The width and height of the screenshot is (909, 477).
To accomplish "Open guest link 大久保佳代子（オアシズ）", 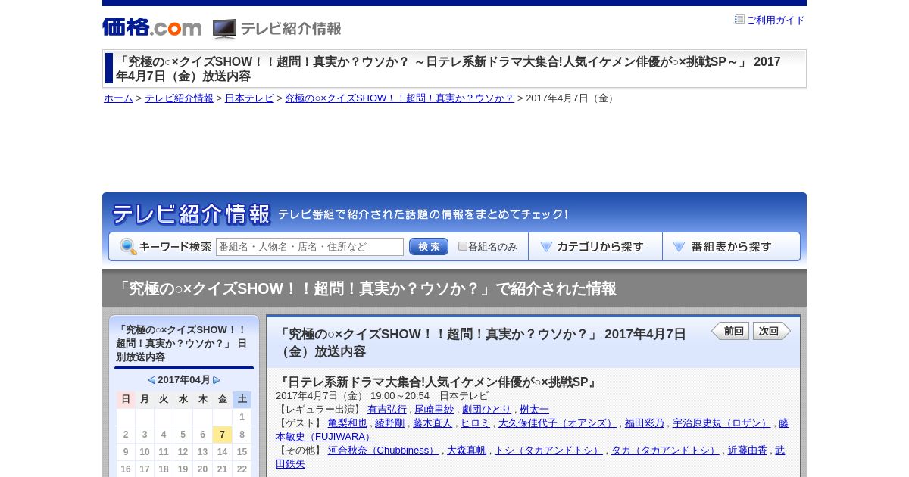I will tap(558, 423).
